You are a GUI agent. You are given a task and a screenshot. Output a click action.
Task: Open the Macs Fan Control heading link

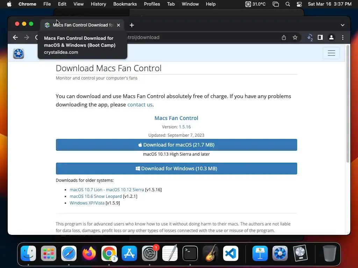pos(176,118)
